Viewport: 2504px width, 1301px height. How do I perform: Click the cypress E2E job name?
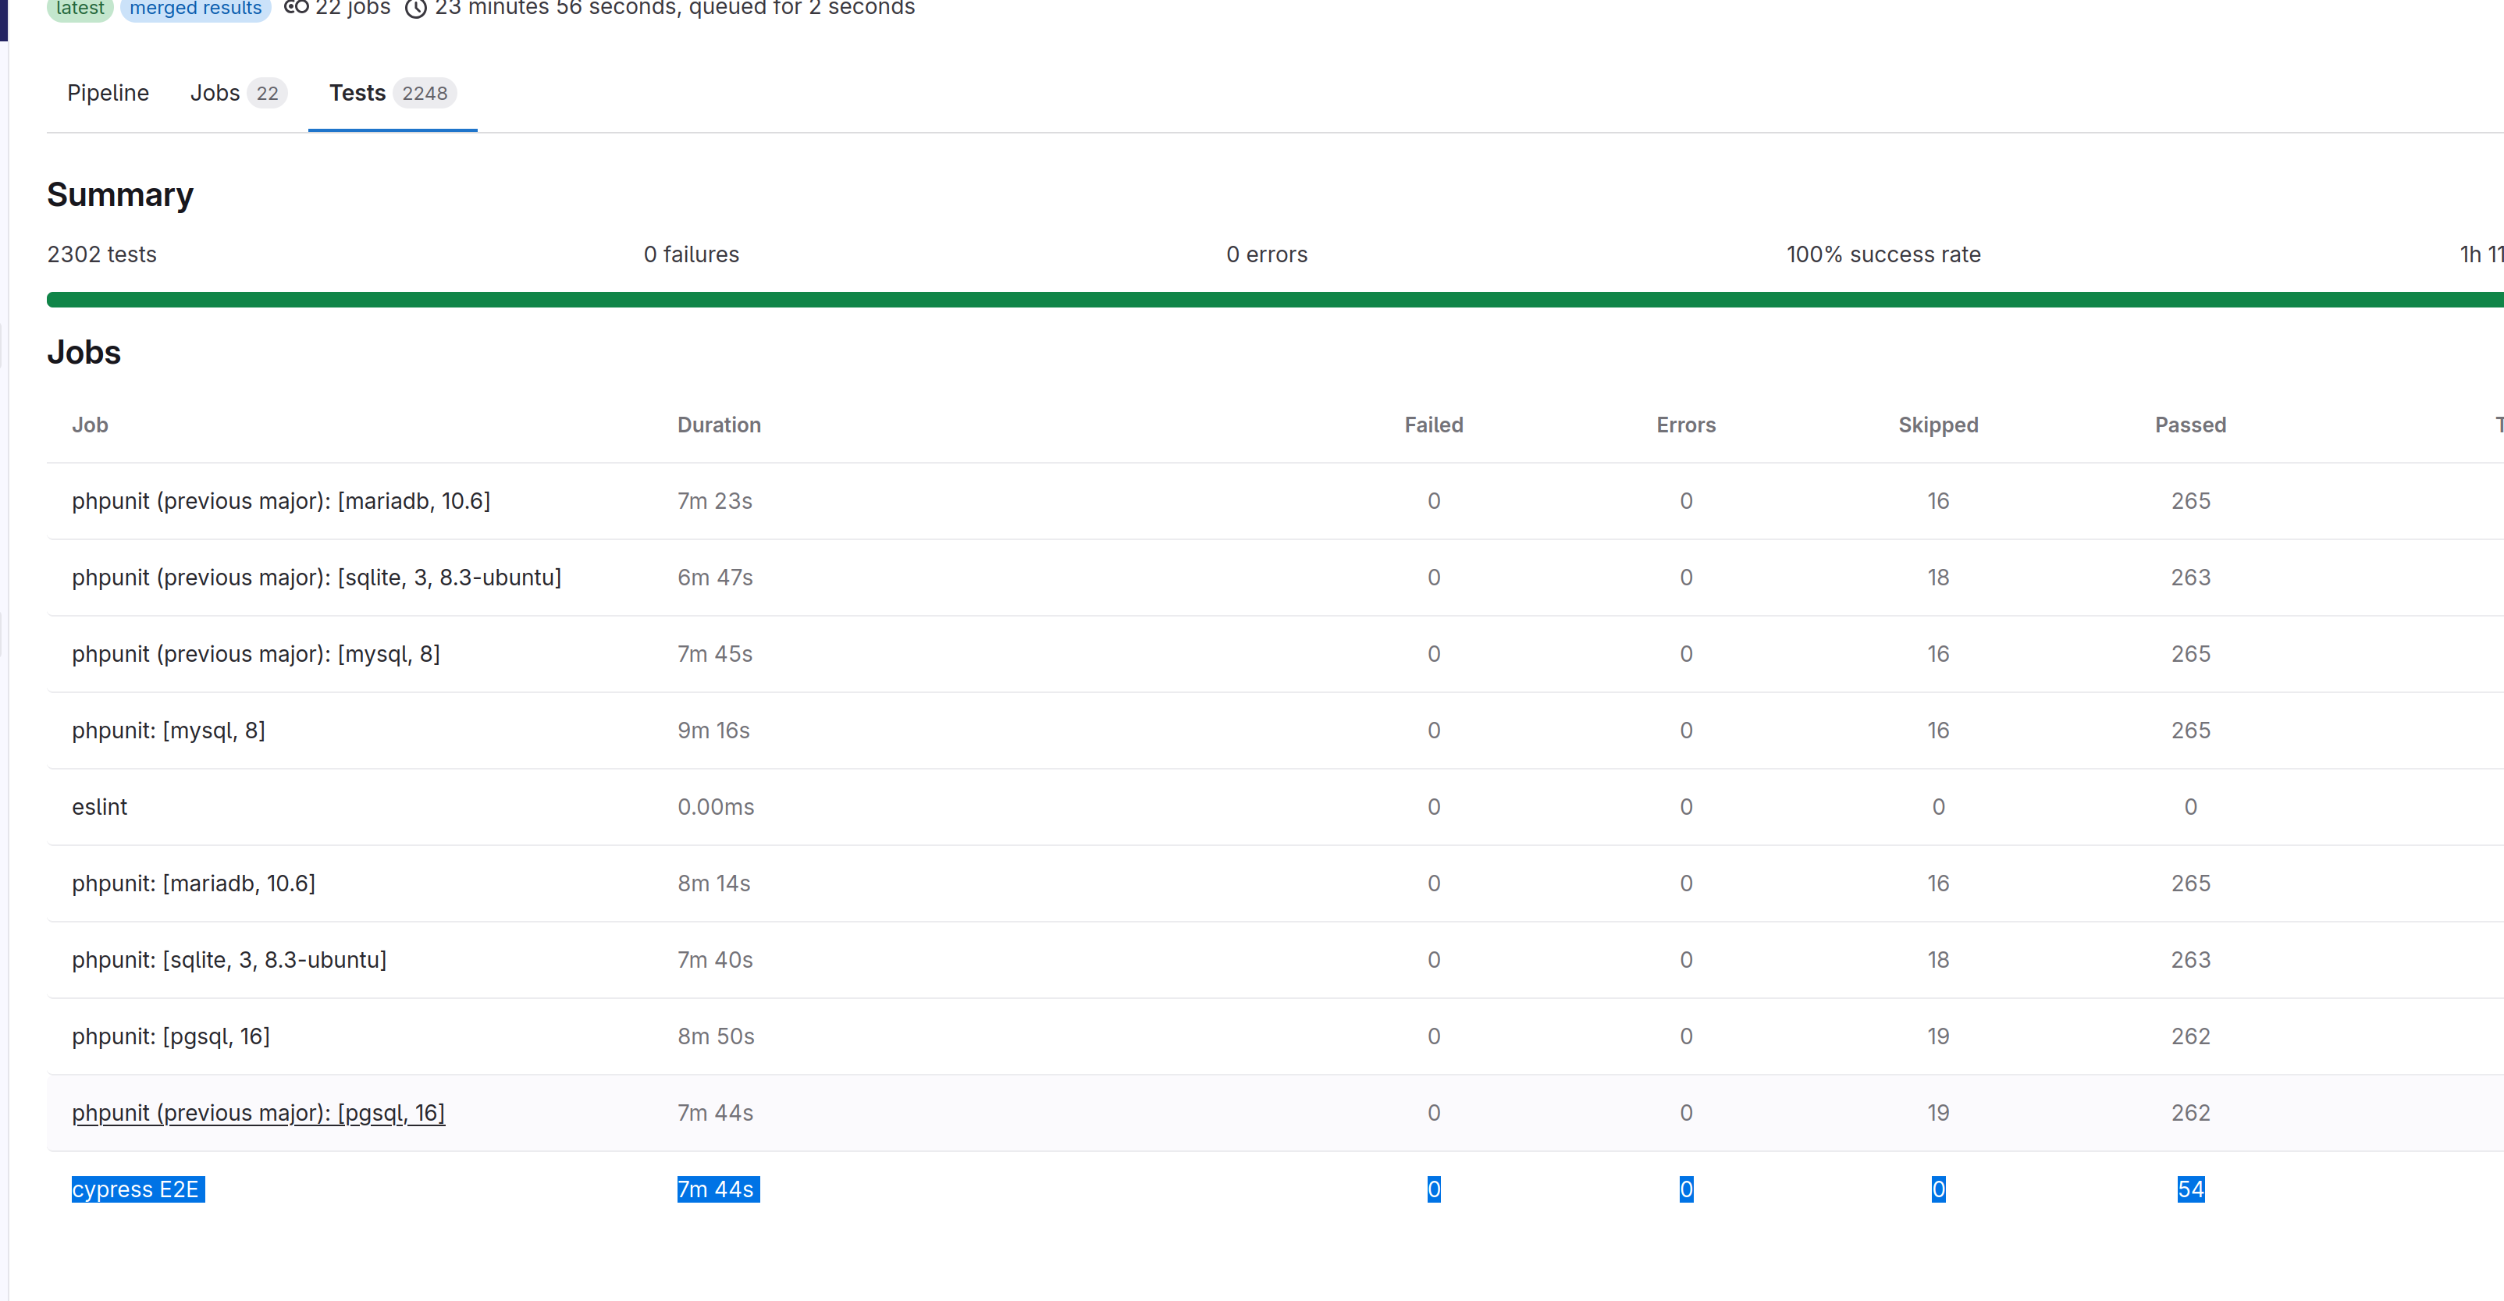pyautogui.click(x=135, y=1189)
